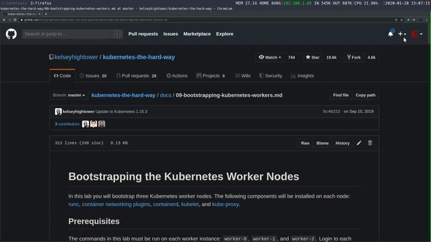Click the file size text 8.13 KB
This screenshot has width=431, height=242.
point(119,143)
